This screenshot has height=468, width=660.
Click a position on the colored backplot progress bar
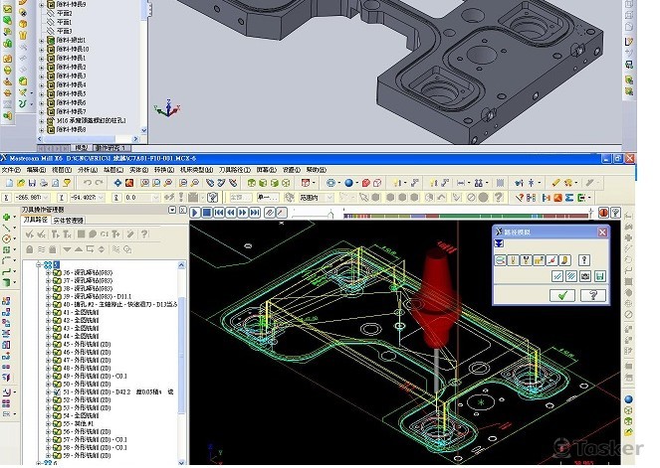coord(466,216)
